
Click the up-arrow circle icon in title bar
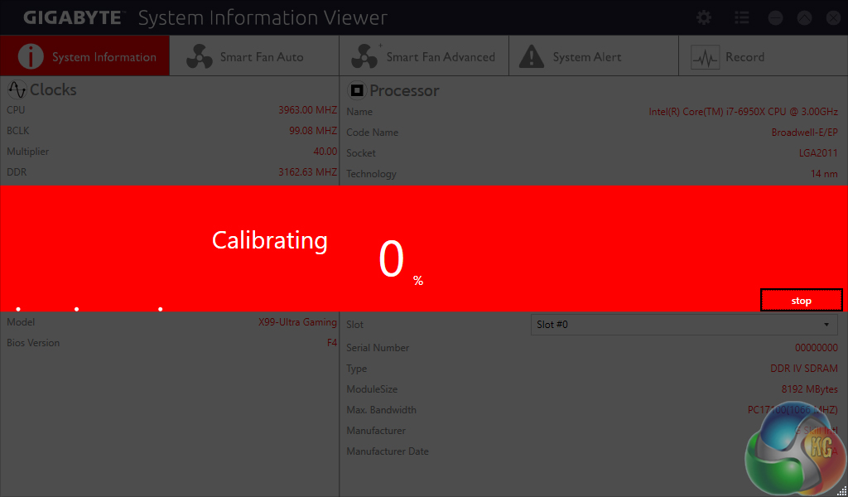[x=805, y=18]
